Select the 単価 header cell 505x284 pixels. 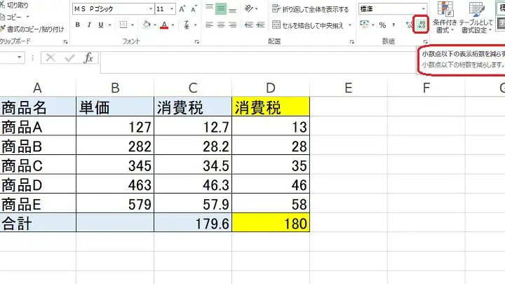click(x=115, y=107)
